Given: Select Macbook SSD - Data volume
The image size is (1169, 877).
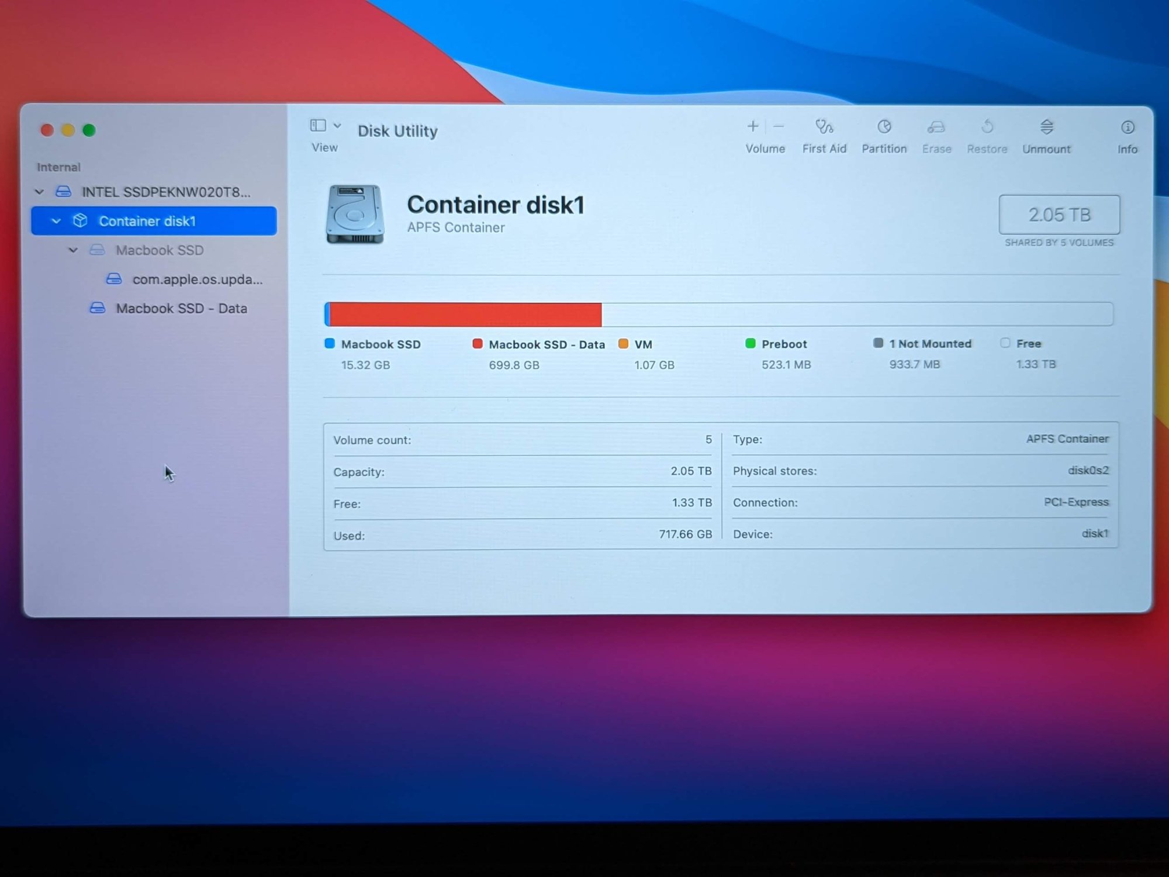Looking at the screenshot, I should [181, 308].
